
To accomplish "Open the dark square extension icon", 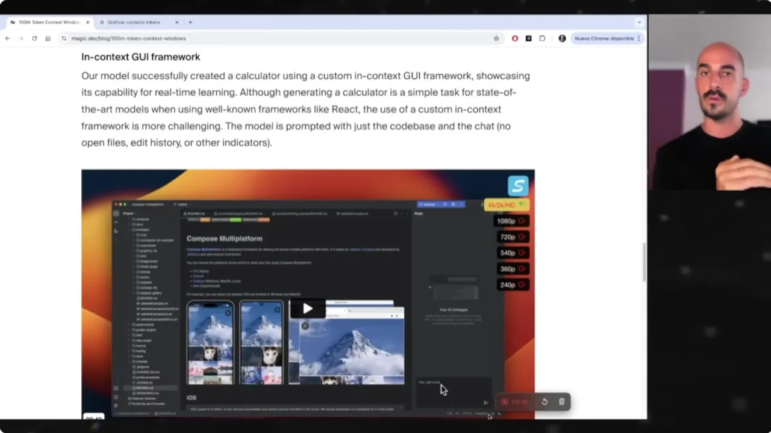I will (x=528, y=38).
